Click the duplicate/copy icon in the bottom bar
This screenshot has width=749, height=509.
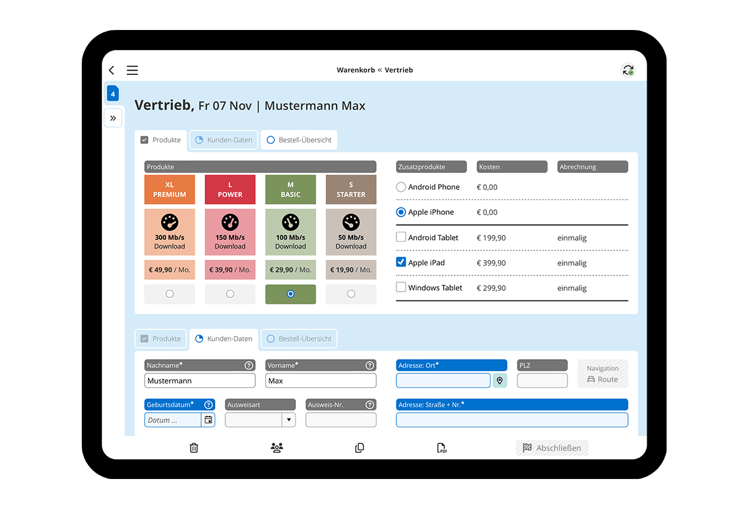coord(360,448)
